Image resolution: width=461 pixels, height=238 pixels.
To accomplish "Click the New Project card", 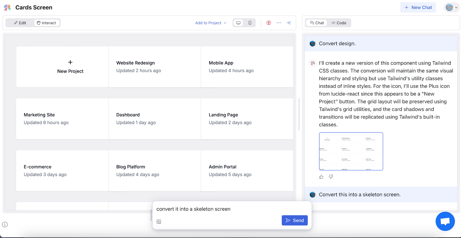I will [62, 67].
